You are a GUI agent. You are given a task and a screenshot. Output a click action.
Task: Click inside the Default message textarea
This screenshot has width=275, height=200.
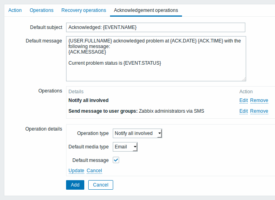pyautogui.click(x=156, y=59)
